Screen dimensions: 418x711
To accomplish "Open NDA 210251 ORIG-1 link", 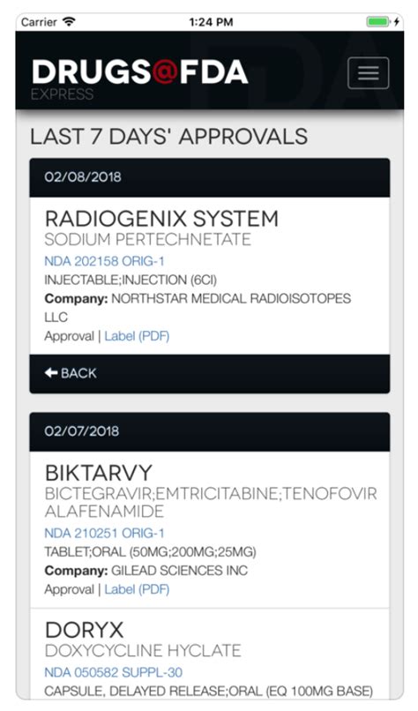I will [x=104, y=533].
